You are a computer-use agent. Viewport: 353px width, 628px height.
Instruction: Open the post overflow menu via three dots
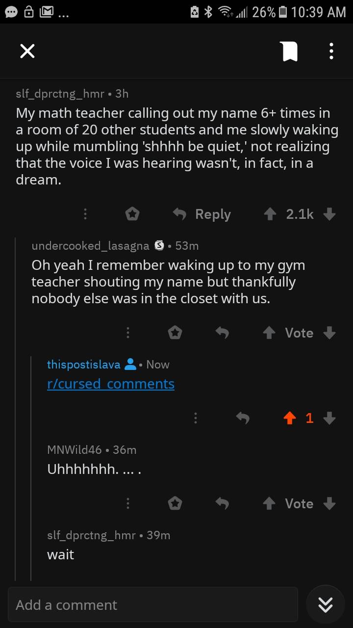point(331,51)
